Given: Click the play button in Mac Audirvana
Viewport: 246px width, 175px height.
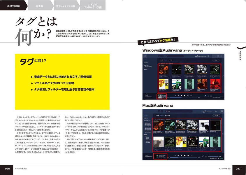Looking at the screenshot, I should click(x=184, y=155).
